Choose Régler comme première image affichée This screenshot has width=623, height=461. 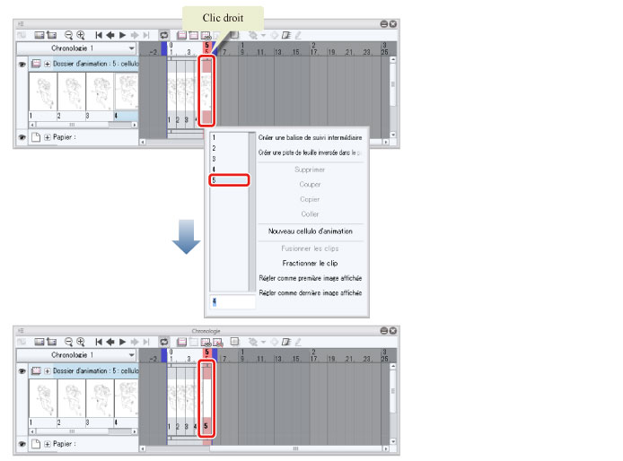click(x=311, y=278)
